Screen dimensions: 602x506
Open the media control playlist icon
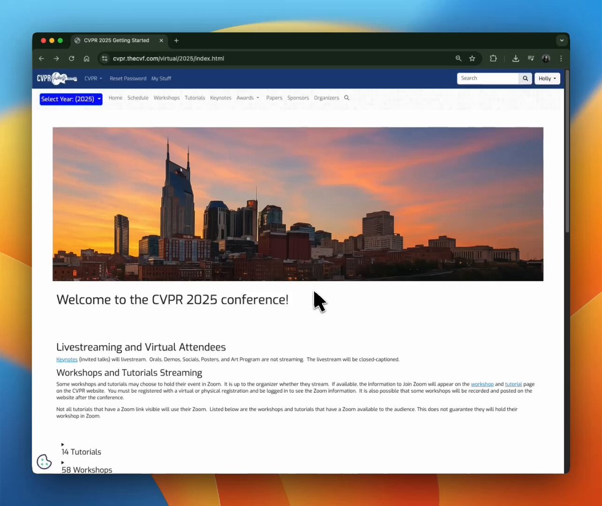point(531,59)
